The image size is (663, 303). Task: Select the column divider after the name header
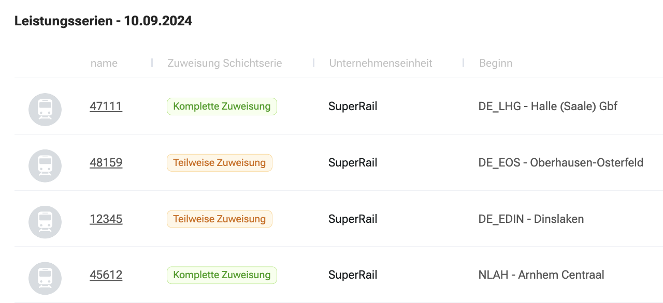[x=152, y=63]
